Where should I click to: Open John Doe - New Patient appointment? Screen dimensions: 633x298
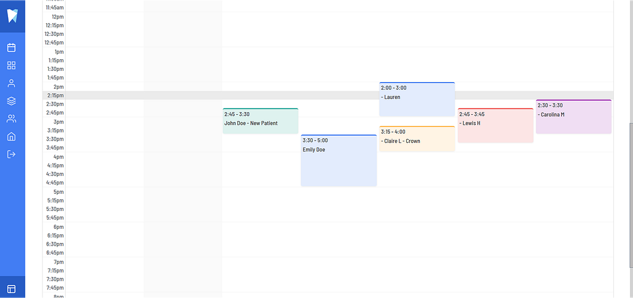pos(260,121)
